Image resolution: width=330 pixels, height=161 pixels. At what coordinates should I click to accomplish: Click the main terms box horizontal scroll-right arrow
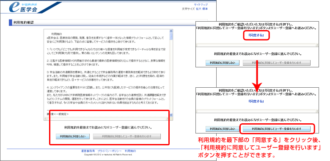168,119
